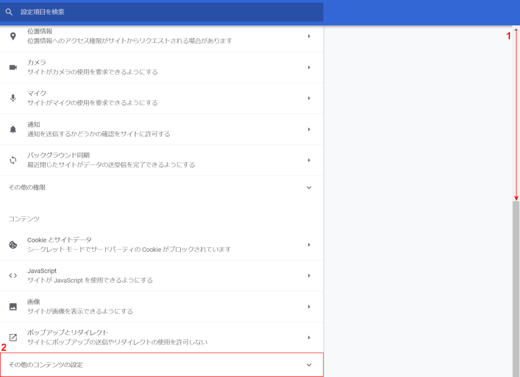Click the JavaScript title text
Viewport: 520px width, 377px height.
42,271
